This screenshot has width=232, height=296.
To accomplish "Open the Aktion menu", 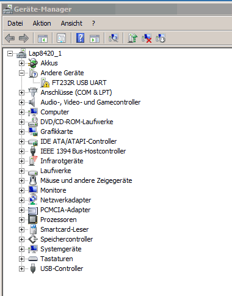I will tap(42, 23).
